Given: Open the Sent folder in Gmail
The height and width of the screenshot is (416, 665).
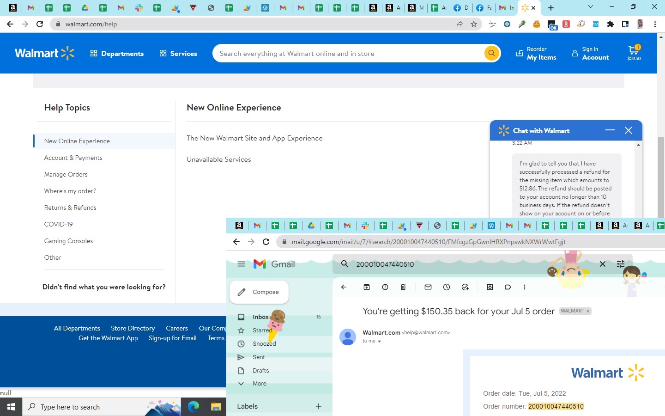Looking at the screenshot, I should pyautogui.click(x=259, y=357).
